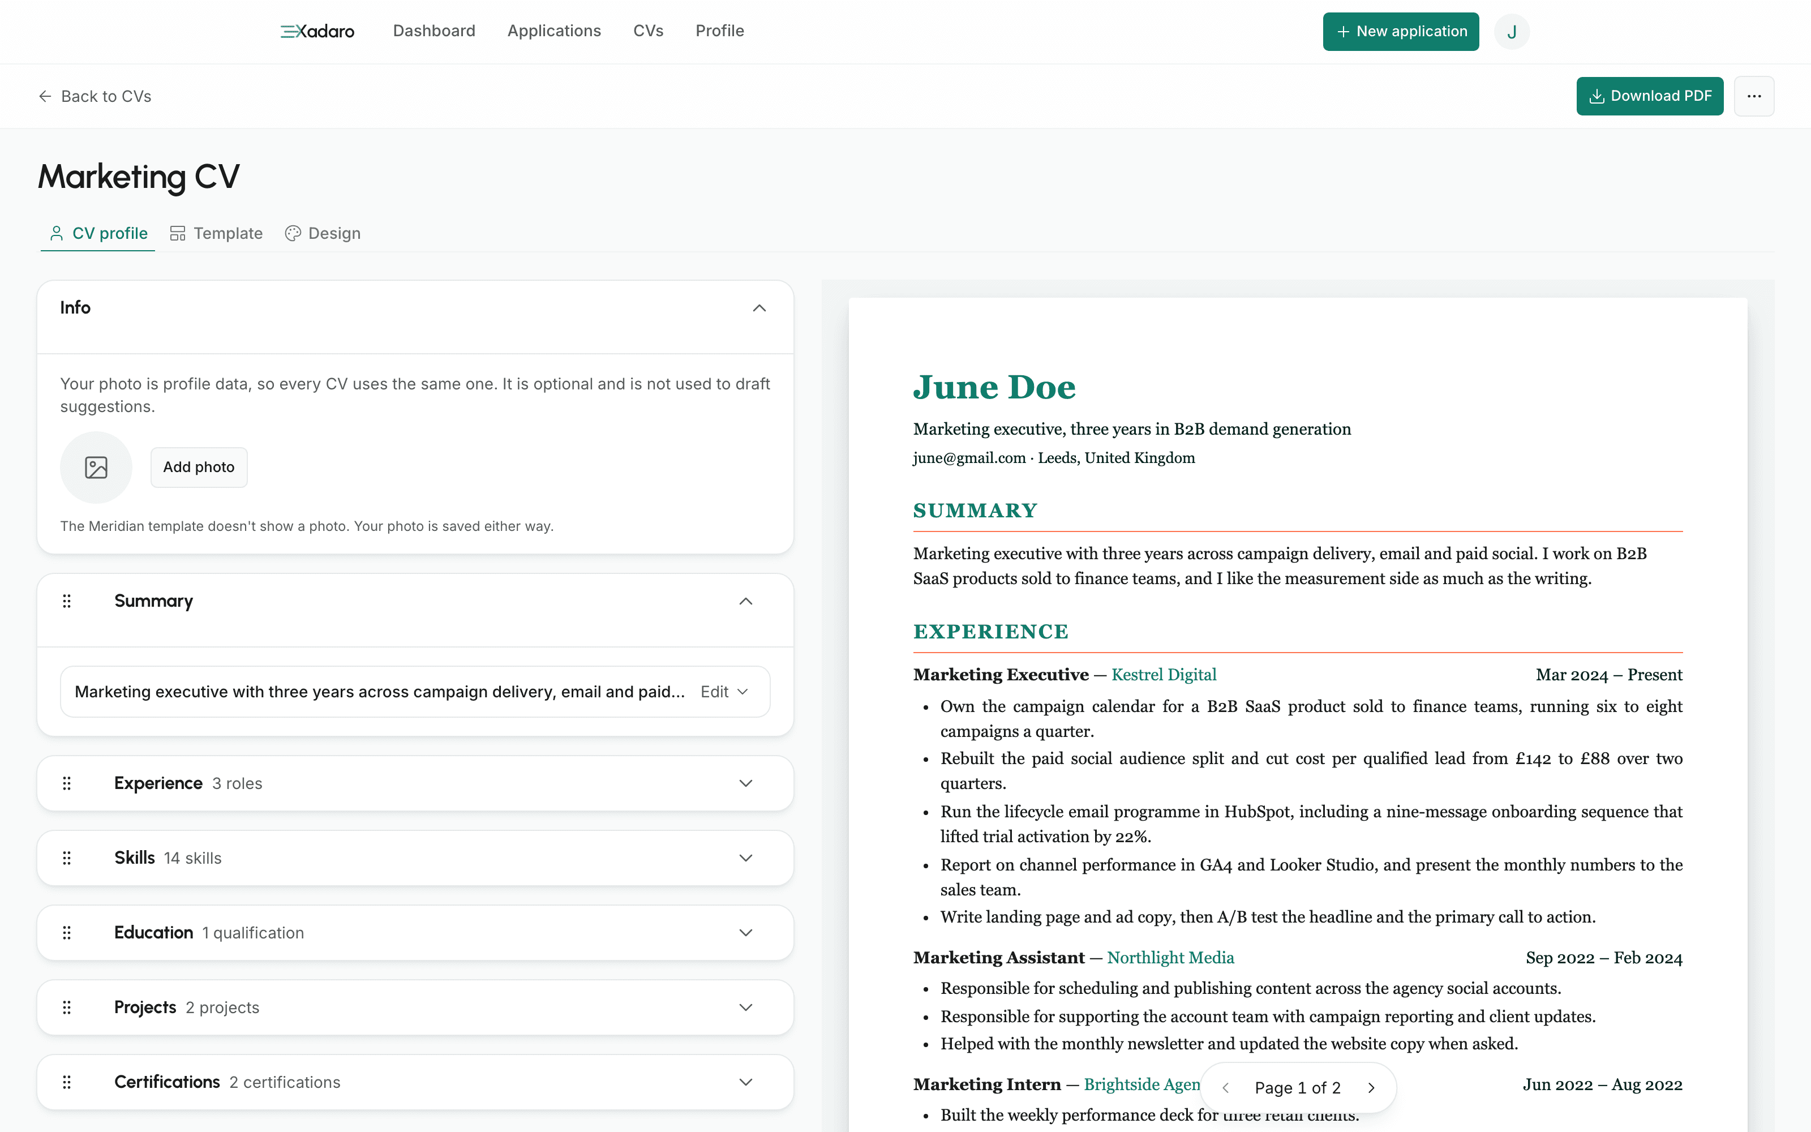Go to the previous preview page arrow
Viewport: 1811px width, 1132px height.
point(1226,1088)
